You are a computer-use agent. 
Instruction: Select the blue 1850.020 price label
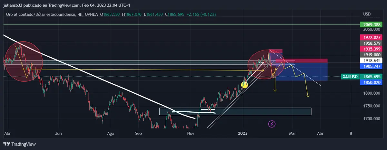pyautogui.click(x=370, y=82)
